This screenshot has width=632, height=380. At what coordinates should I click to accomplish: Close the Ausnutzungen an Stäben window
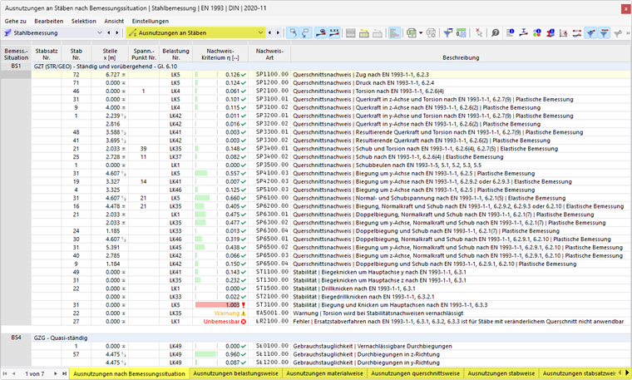point(626,8)
